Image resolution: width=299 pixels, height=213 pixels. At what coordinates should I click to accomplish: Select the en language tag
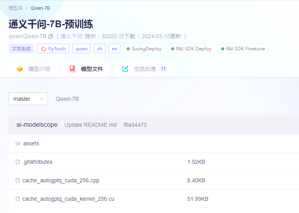click(x=114, y=49)
